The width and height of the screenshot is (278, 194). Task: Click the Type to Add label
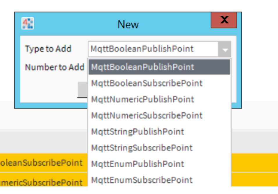[x=48, y=49]
